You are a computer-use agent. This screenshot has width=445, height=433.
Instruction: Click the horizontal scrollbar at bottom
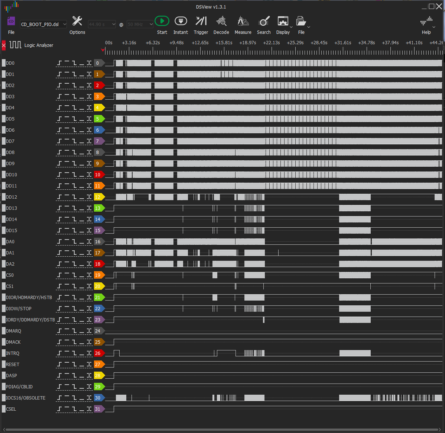pos(222,430)
